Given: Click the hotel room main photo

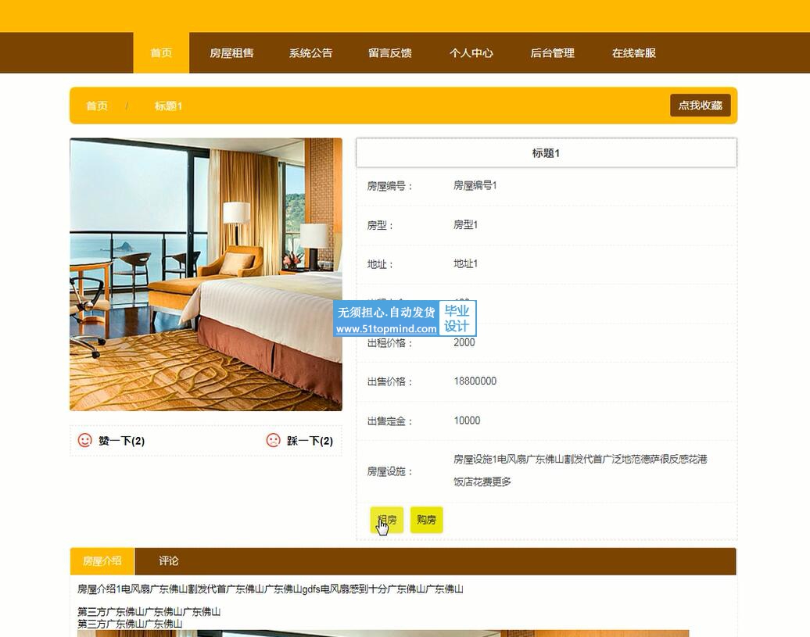Looking at the screenshot, I should pos(206,274).
